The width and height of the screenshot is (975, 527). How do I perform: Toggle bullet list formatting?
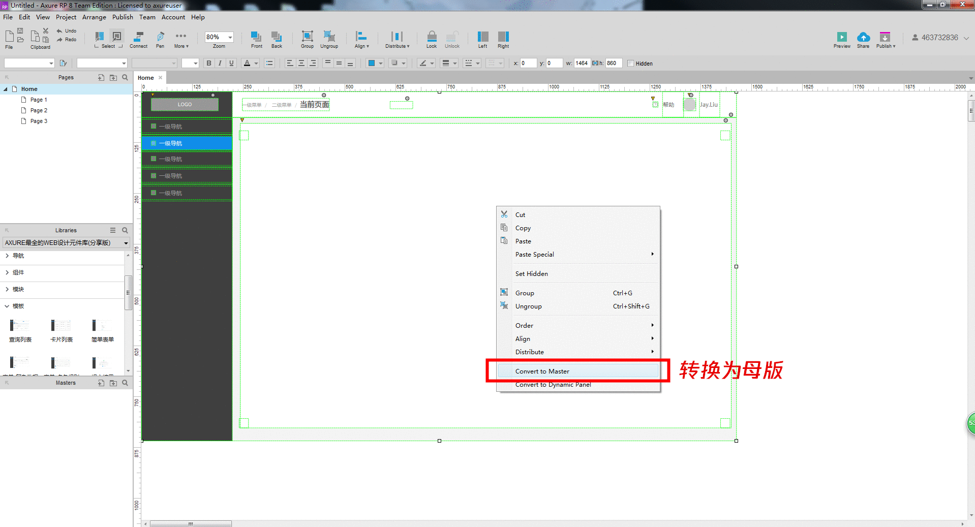269,64
